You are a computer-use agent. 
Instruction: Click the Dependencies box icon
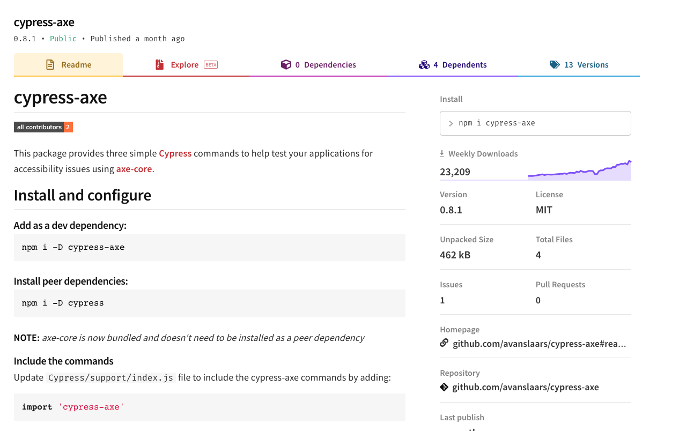tap(286, 65)
